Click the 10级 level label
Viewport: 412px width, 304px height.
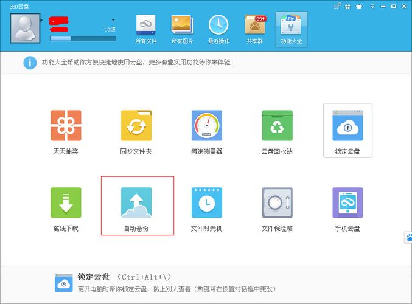pyautogui.click(x=110, y=30)
